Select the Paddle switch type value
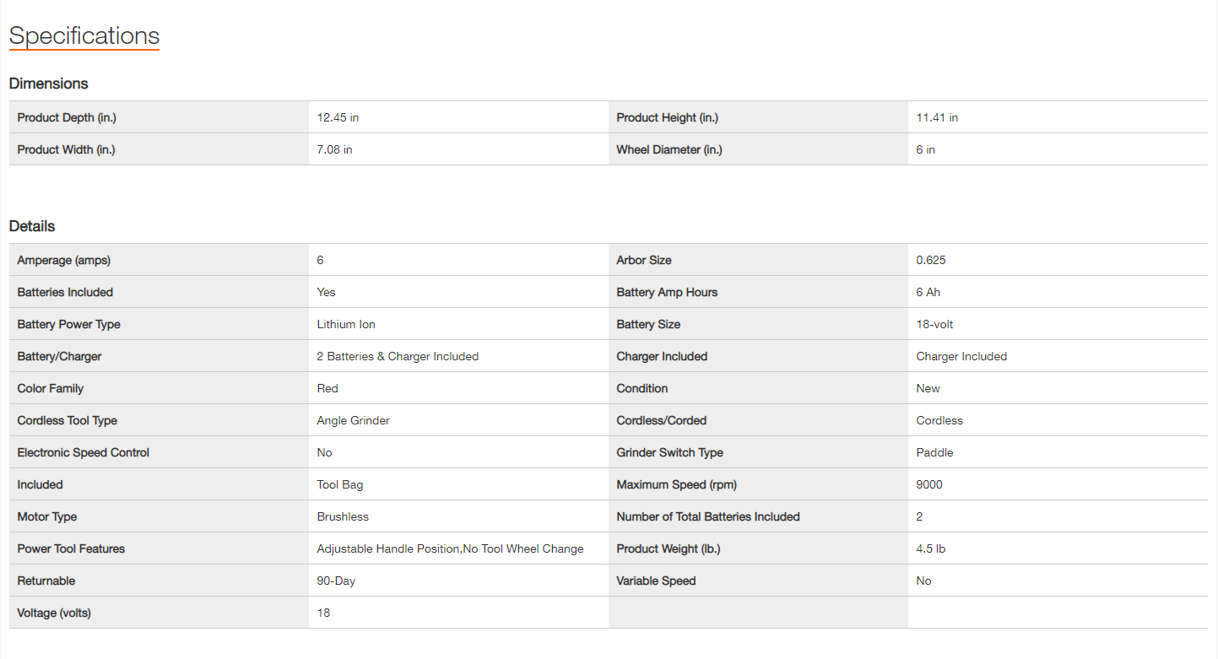1218x659 pixels. coord(934,452)
